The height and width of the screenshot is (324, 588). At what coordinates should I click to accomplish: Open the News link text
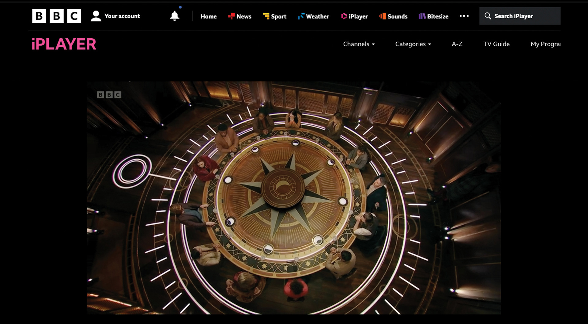[x=244, y=16]
